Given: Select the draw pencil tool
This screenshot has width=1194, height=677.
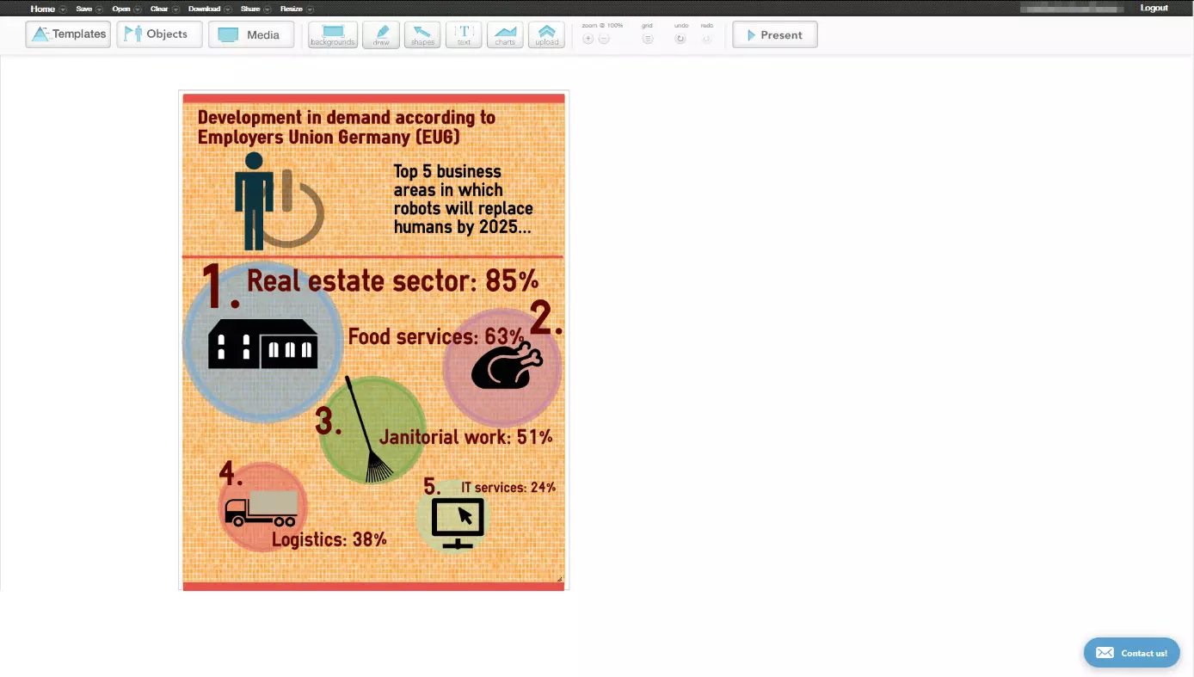Looking at the screenshot, I should click(381, 35).
